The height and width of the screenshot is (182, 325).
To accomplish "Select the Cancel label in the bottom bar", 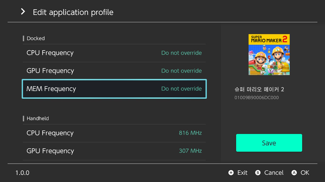I will pos(274,173).
